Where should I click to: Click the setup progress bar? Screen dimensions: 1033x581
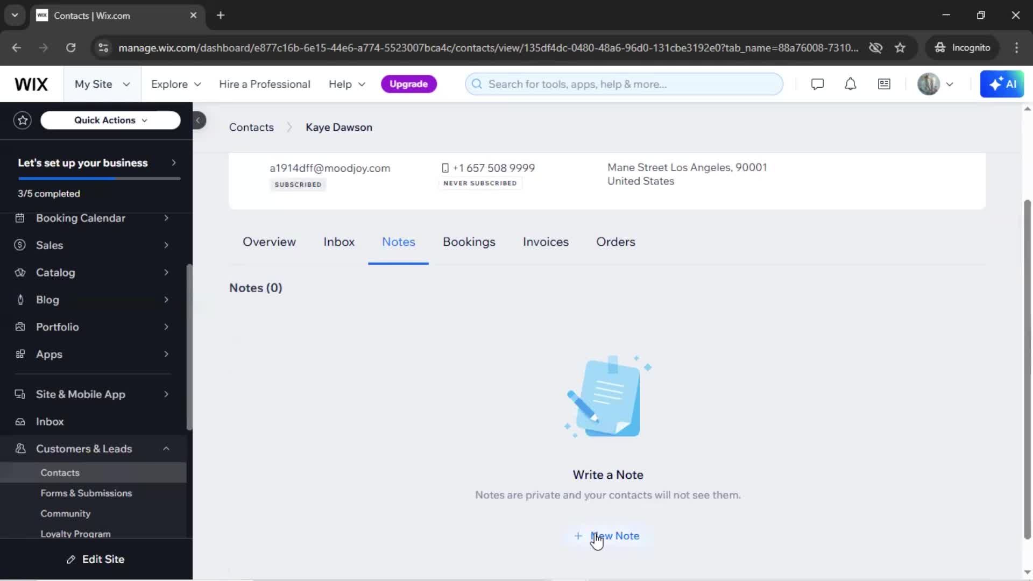point(99,179)
